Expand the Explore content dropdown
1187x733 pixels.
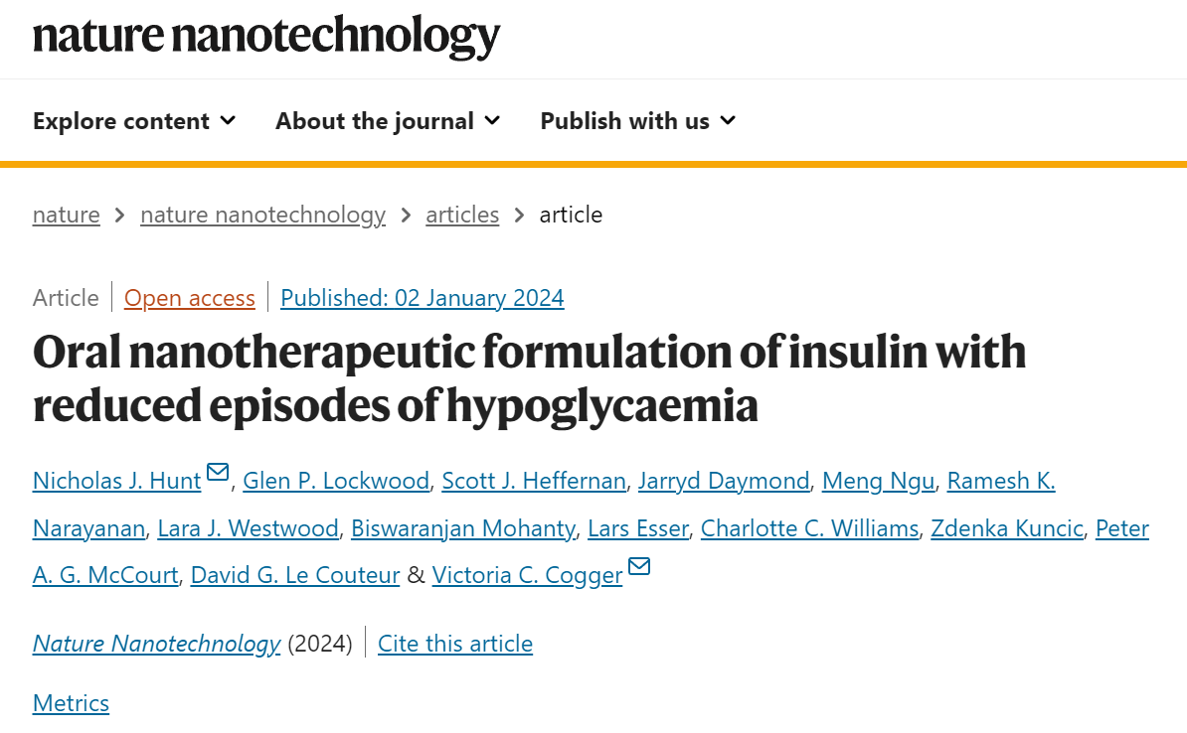click(134, 121)
